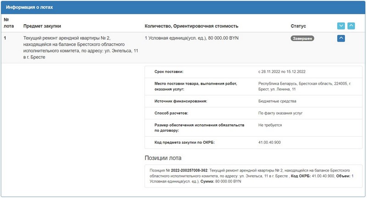Click the 'По факту оказания услуг' value
This screenshot has height=198, width=367.
(x=281, y=112)
